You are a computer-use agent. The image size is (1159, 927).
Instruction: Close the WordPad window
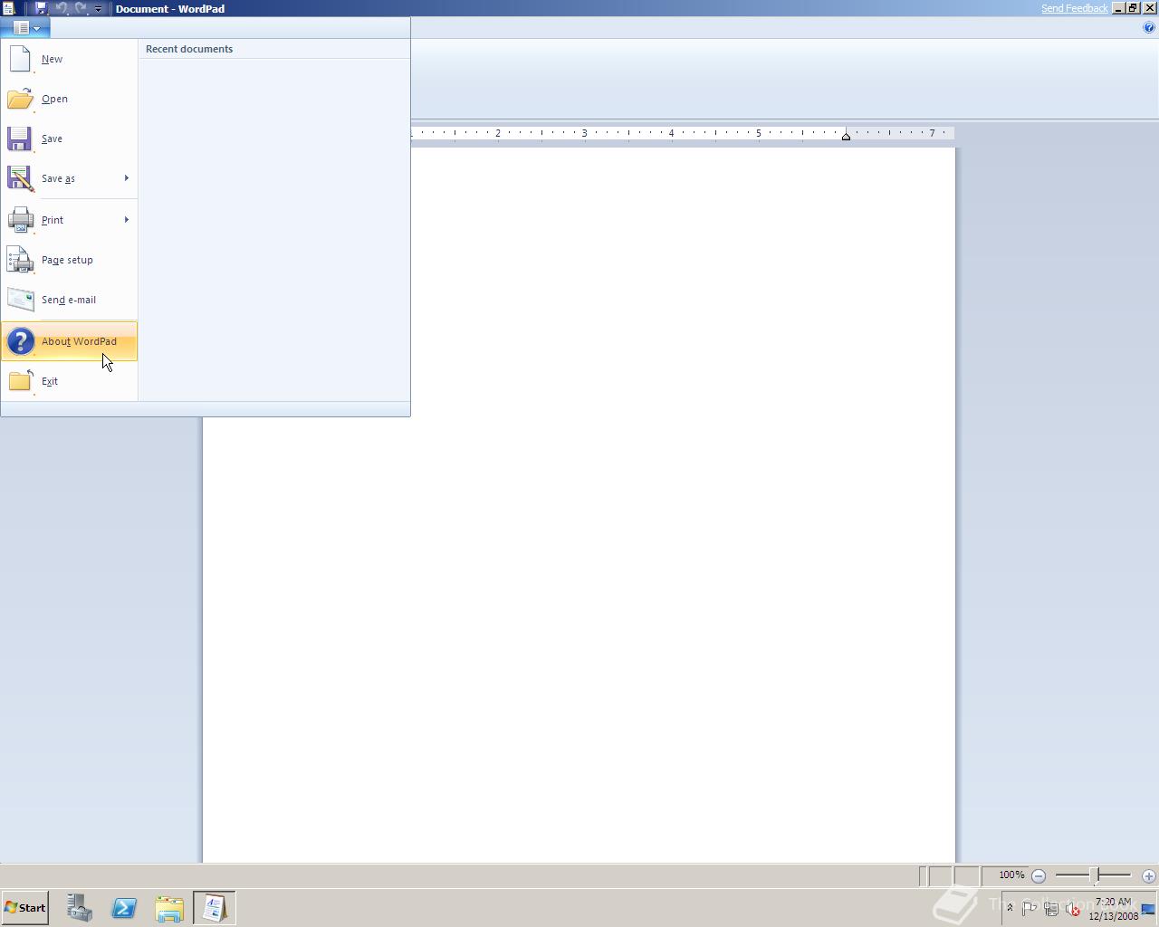(1149, 8)
